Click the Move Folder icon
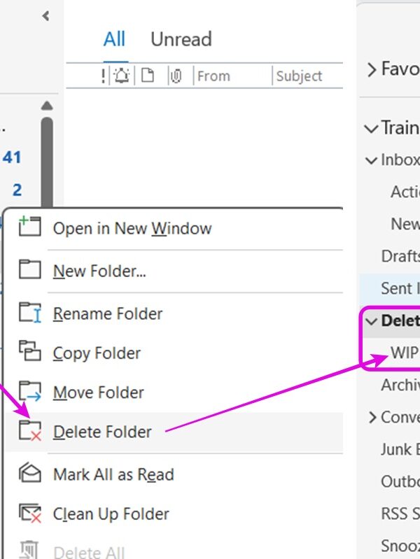420x559 pixels. 29,392
